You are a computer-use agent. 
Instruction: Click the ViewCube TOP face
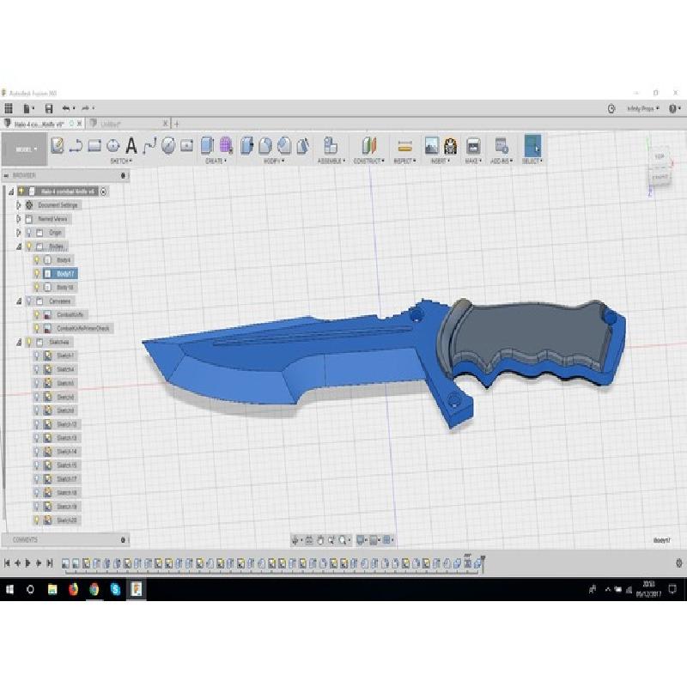pyautogui.click(x=659, y=156)
